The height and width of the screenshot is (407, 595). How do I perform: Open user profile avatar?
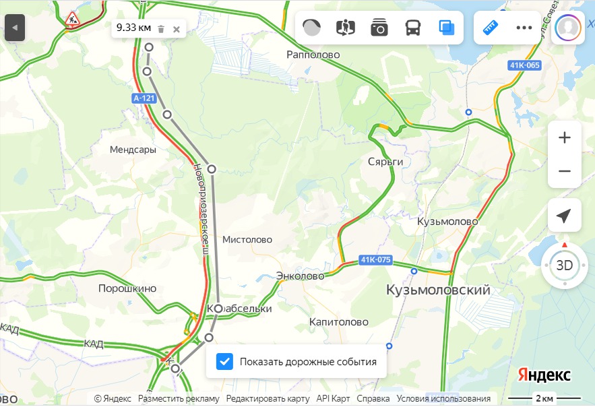coord(567,28)
